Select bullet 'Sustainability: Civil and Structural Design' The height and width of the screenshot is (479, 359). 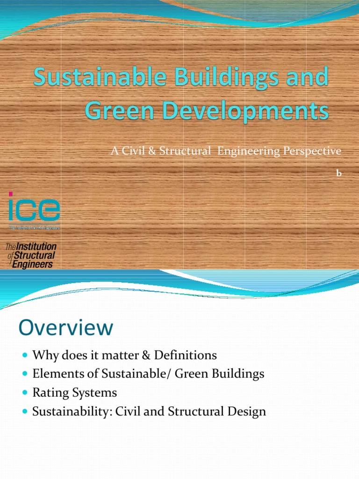coord(149,412)
